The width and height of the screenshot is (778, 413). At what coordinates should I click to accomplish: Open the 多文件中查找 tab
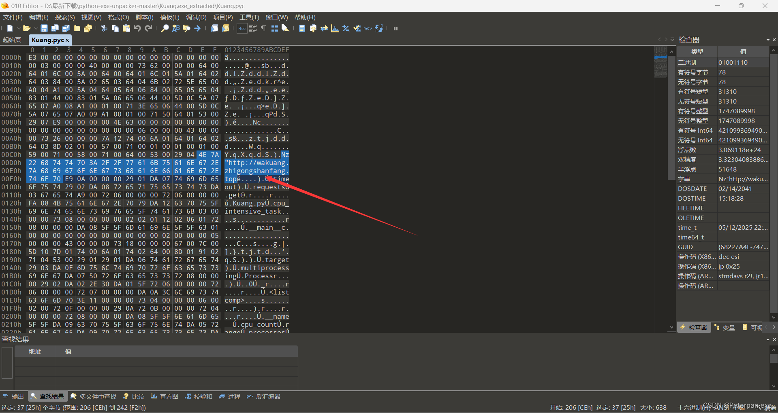(94, 397)
